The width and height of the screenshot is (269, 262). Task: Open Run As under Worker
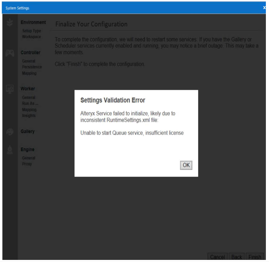click(x=30, y=103)
